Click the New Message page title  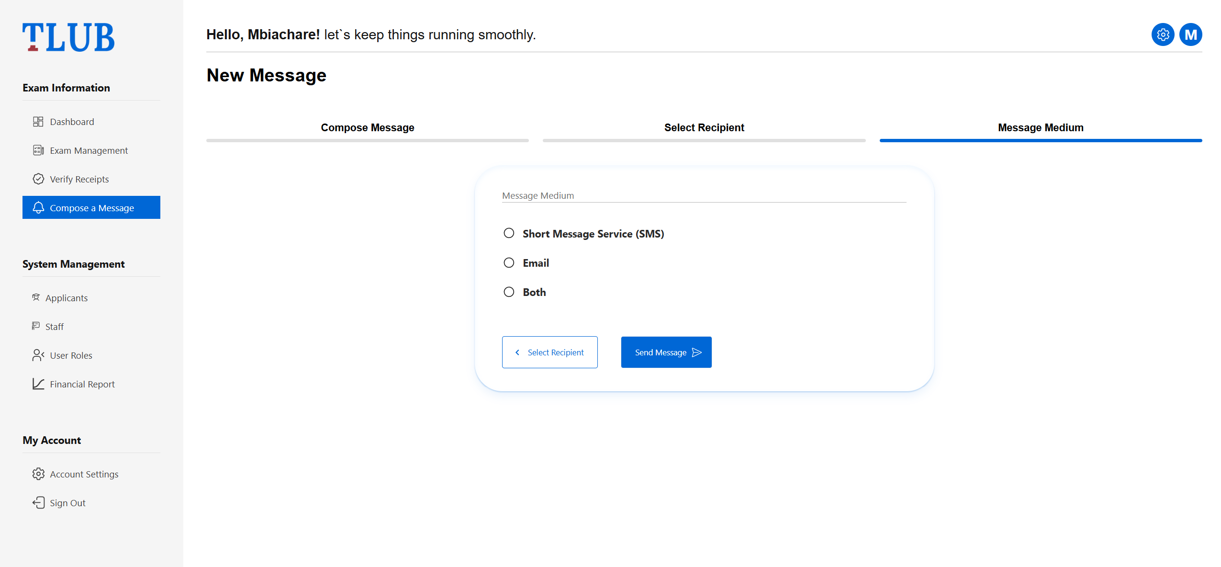click(266, 75)
